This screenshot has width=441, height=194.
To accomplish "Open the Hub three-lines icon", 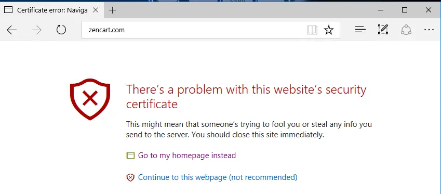I will (x=360, y=30).
